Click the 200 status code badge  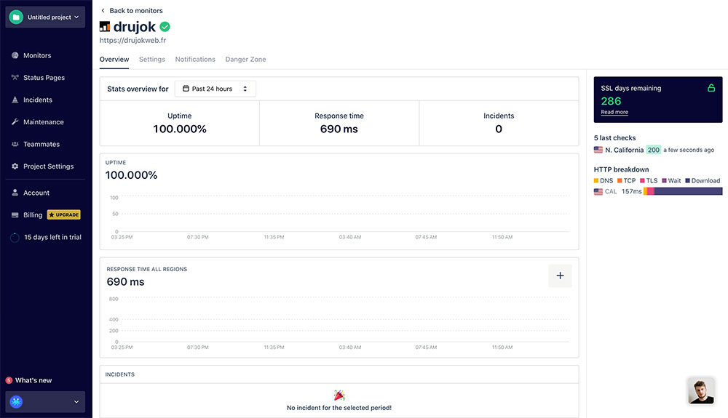pos(654,150)
